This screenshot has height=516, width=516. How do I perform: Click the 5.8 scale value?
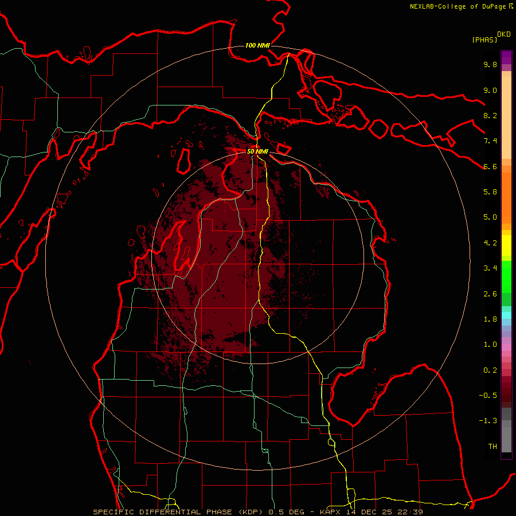click(490, 192)
